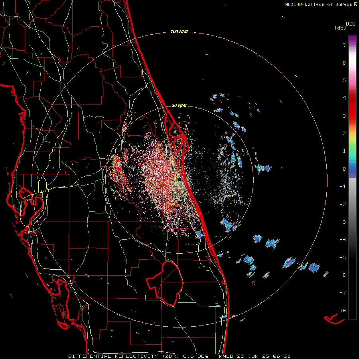359x359 pixels.
Task: Click the "-2" value on the color scale
Action: click(x=343, y=205)
